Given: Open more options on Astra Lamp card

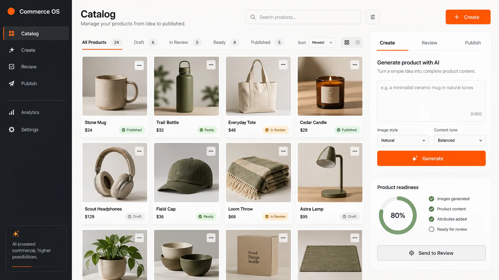Looking at the screenshot, I should click(x=355, y=151).
